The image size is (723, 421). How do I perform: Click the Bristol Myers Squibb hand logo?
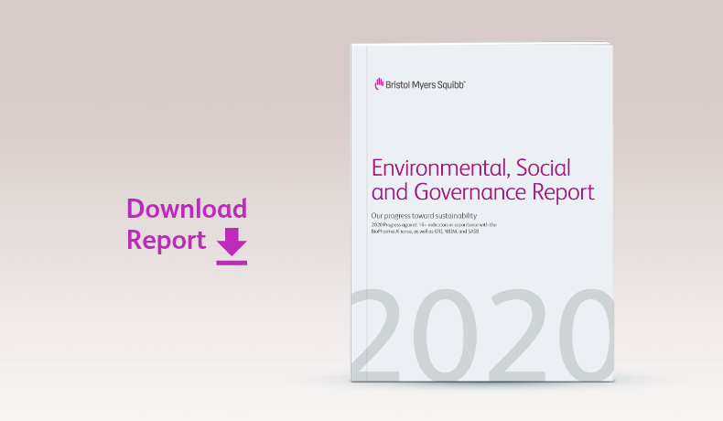coord(379,84)
